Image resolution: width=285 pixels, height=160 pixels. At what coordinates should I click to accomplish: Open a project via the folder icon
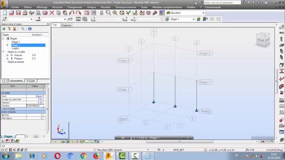pyautogui.click(x=12, y=13)
